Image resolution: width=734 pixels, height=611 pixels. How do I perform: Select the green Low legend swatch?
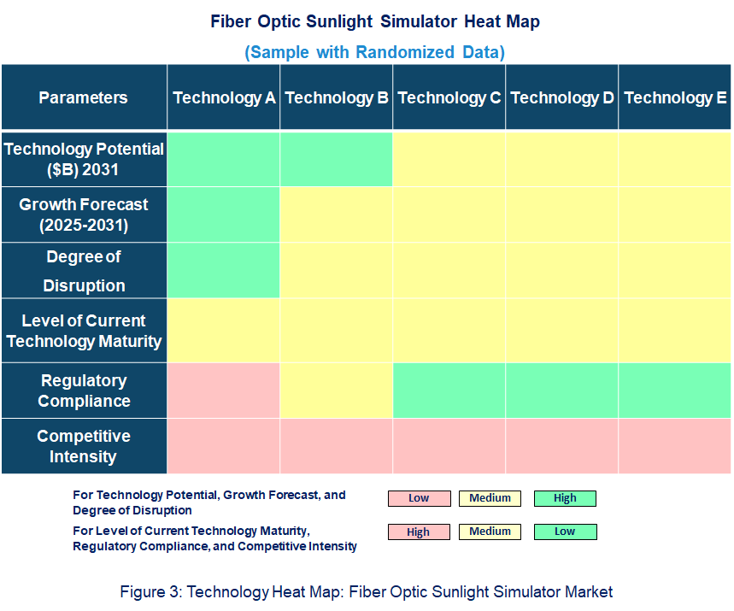(x=565, y=532)
